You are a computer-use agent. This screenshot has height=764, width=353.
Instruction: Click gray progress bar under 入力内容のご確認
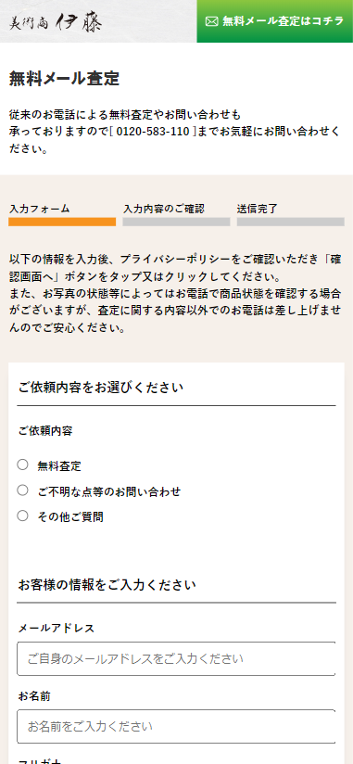176,223
